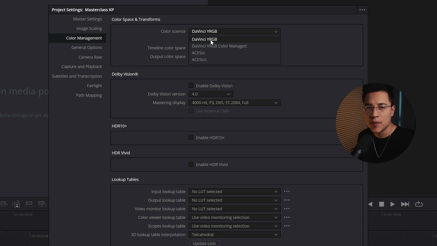Image resolution: width=437 pixels, height=246 pixels.
Task: Open the 3D lookup table interpolation dropdown
Action: pos(235,235)
